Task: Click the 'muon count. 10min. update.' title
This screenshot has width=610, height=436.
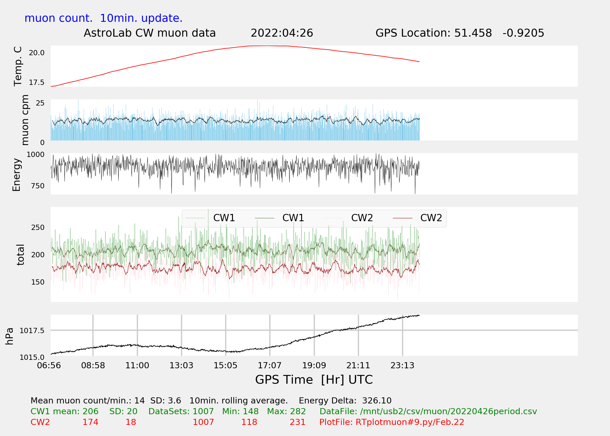Action: point(103,18)
